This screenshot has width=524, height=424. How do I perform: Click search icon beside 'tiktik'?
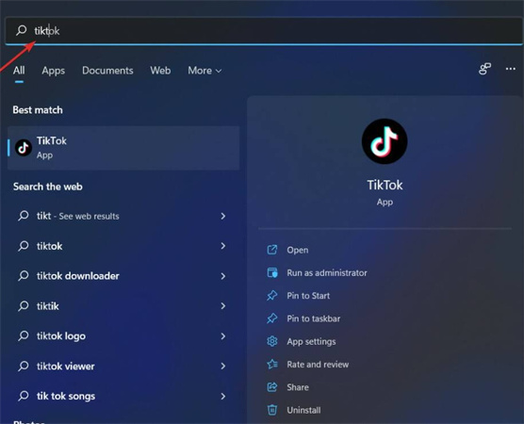[23, 305]
